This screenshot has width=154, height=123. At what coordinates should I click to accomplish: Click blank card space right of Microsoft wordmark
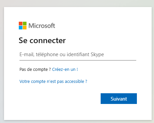[101, 26]
